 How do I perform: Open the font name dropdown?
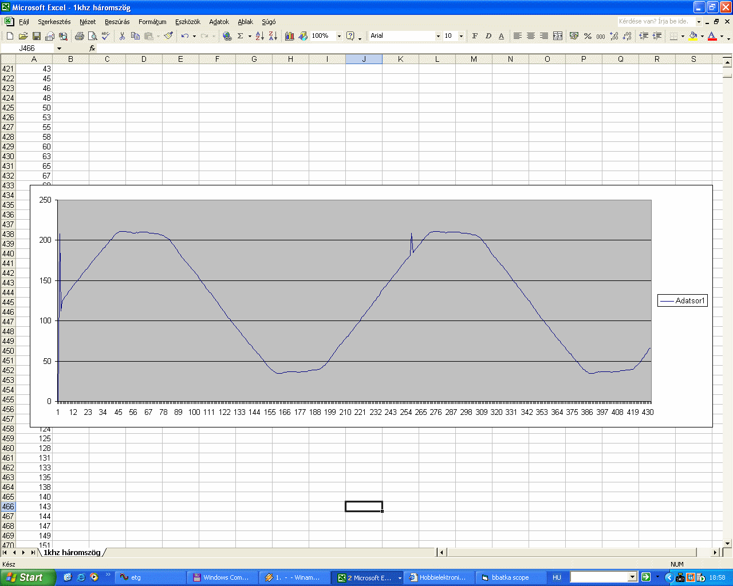click(x=438, y=36)
